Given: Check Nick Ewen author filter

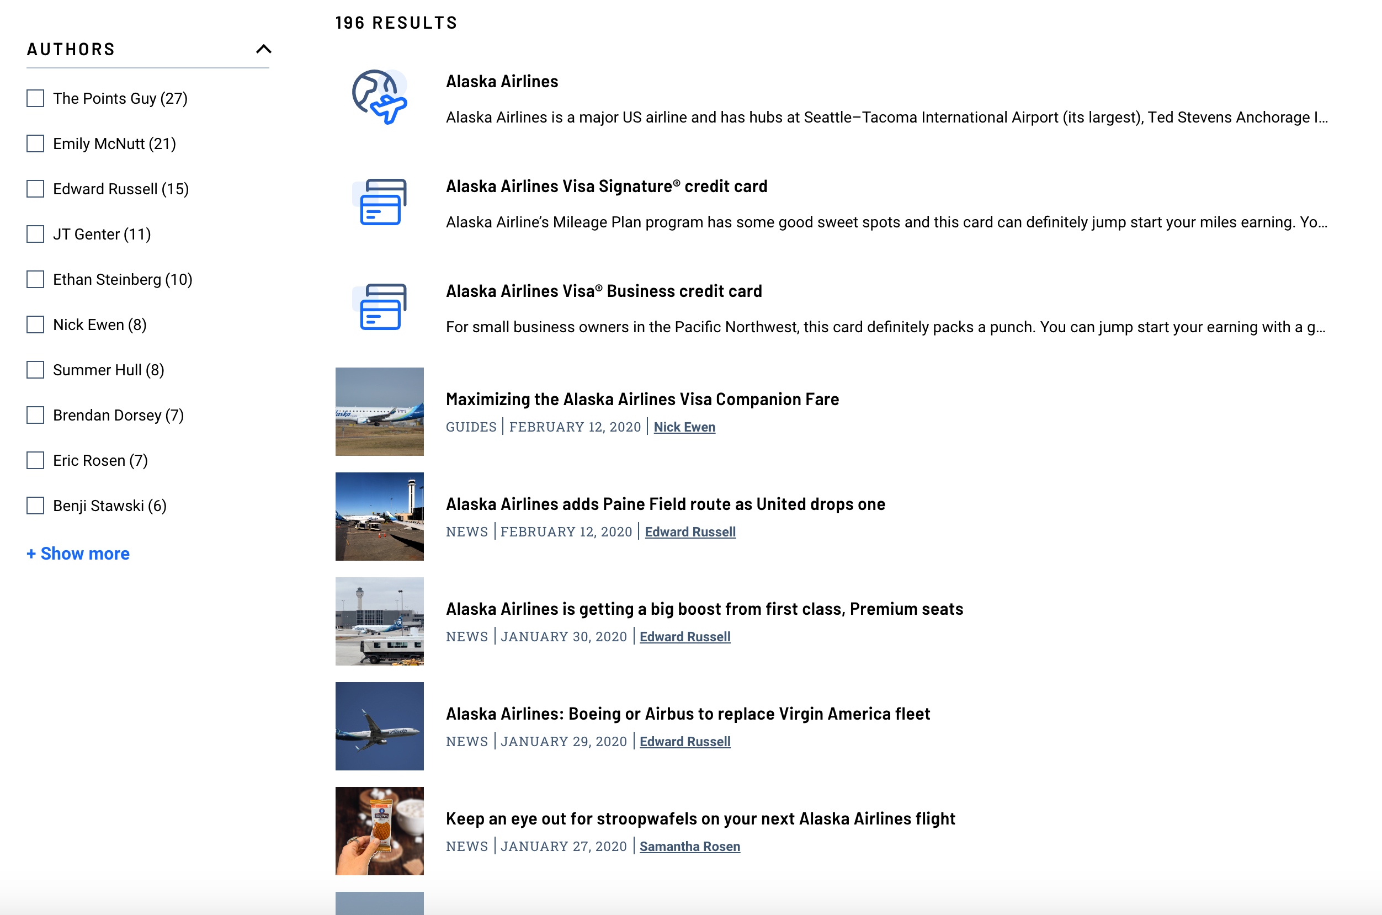Looking at the screenshot, I should [35, 324].
